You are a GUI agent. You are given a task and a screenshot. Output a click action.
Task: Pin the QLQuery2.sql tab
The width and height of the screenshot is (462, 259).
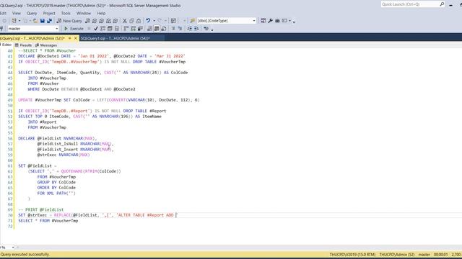[x=70, y=38]
